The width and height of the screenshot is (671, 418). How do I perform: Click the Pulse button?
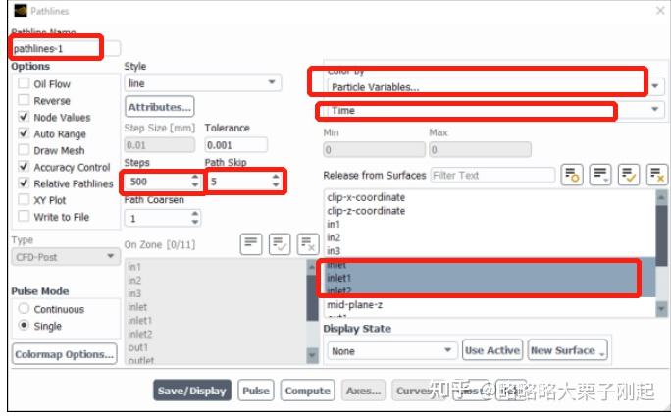pos(256,391)
